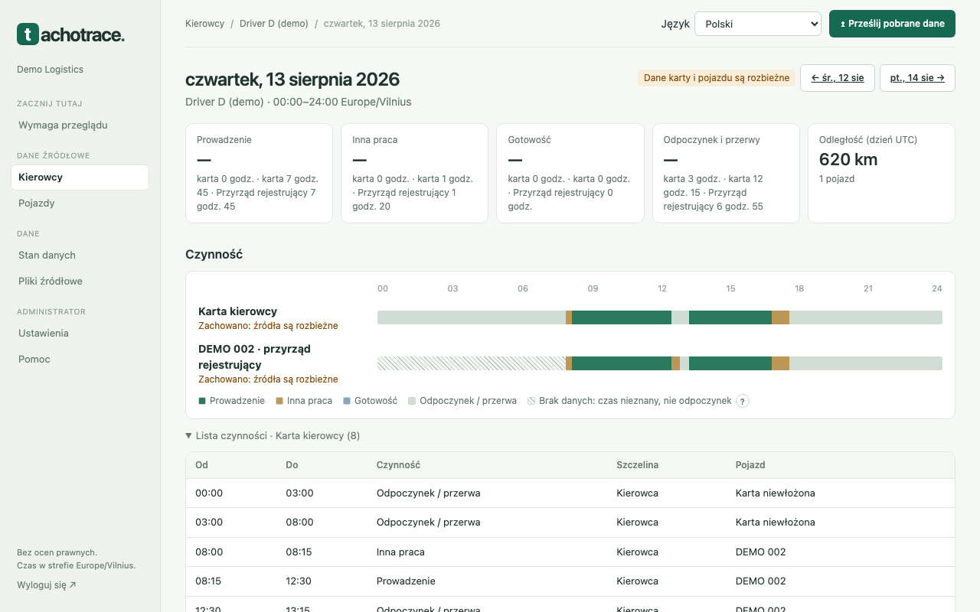Click the 12:30 end time cell
Screen dimensions: 980x612
click(299, 581)
